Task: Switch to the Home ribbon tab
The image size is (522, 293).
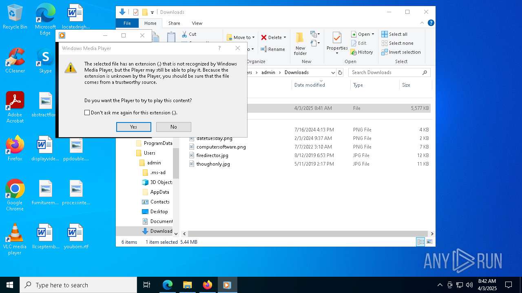Action: click(x=150, y=23)
